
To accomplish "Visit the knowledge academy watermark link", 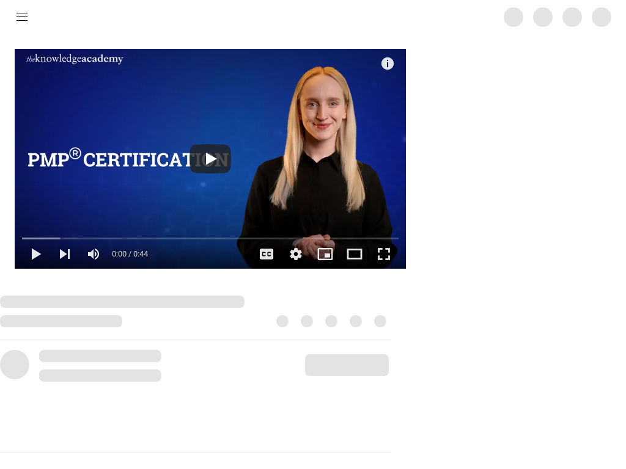I will 75,59.
